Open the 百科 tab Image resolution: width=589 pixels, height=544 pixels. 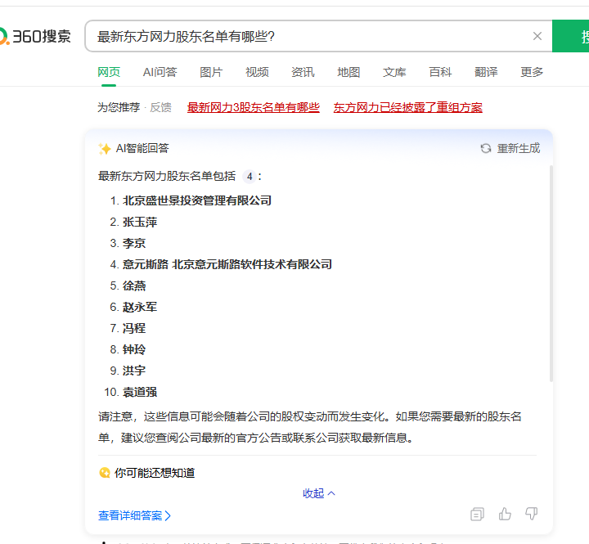[x=440, y=72]
